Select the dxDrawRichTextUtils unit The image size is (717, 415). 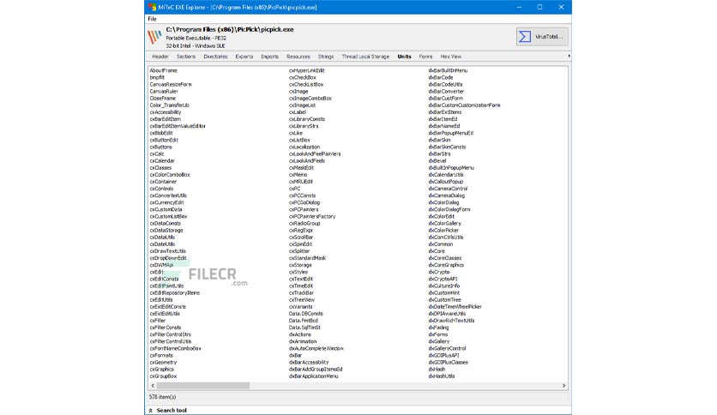[451, 321]
